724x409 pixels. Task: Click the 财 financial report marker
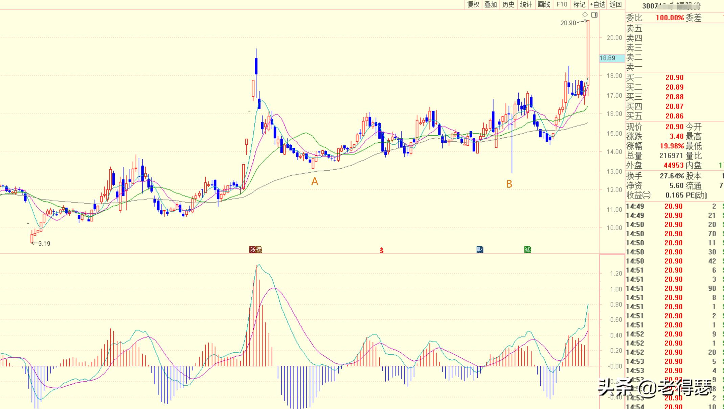[x=480, y=250]
